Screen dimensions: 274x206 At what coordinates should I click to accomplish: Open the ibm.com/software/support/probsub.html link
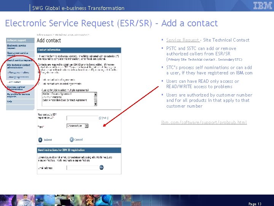(x=204, y=122)
